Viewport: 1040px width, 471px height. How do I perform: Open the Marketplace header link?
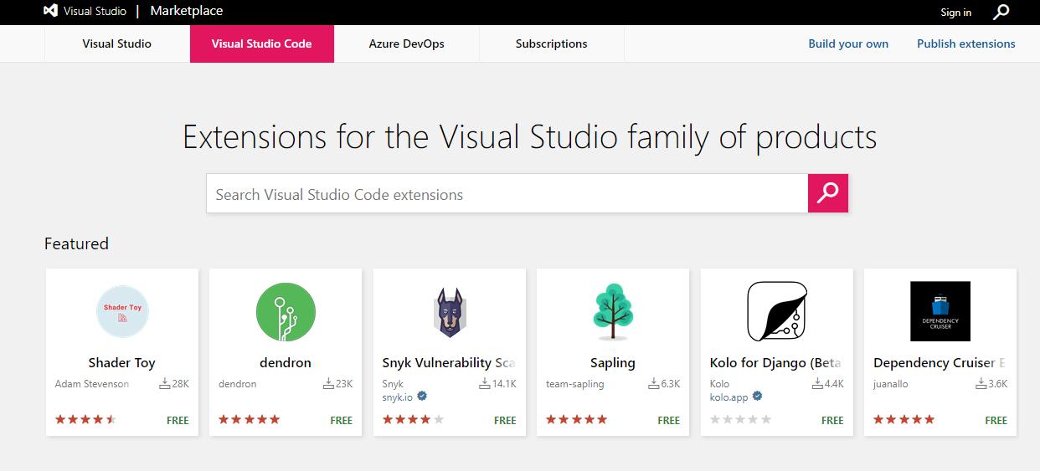186,12
